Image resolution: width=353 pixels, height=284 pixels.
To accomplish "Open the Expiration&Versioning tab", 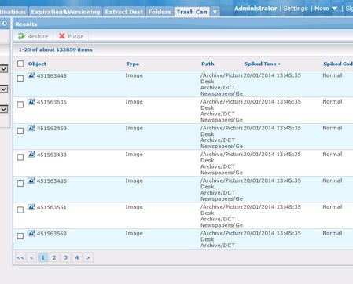I will tap(65, 12).
